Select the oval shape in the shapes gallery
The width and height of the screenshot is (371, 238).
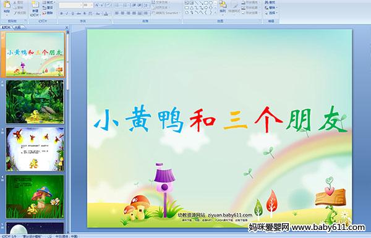click(x=211, y=3)
